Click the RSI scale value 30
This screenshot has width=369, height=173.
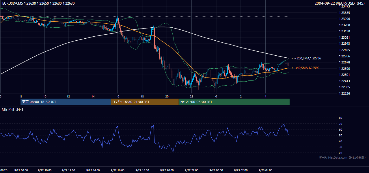(340, 147)
